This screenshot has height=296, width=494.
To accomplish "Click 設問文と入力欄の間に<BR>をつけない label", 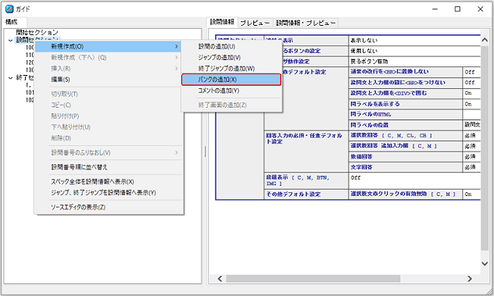I will (x=406, y=83).
